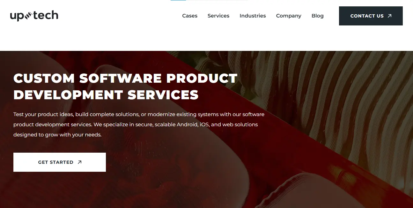This screenshot has height=208, width=413.
Task: Expand the Industries navigation menu
Action: pos(253,16)
